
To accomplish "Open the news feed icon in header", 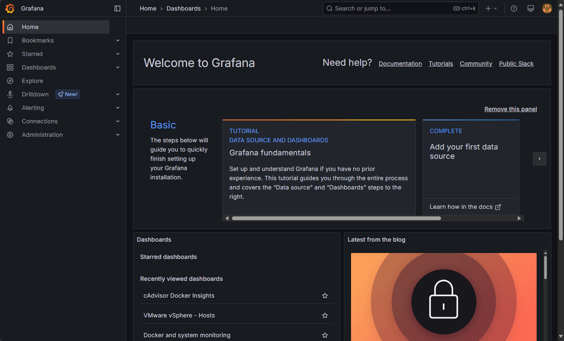I will pos(530,8).
